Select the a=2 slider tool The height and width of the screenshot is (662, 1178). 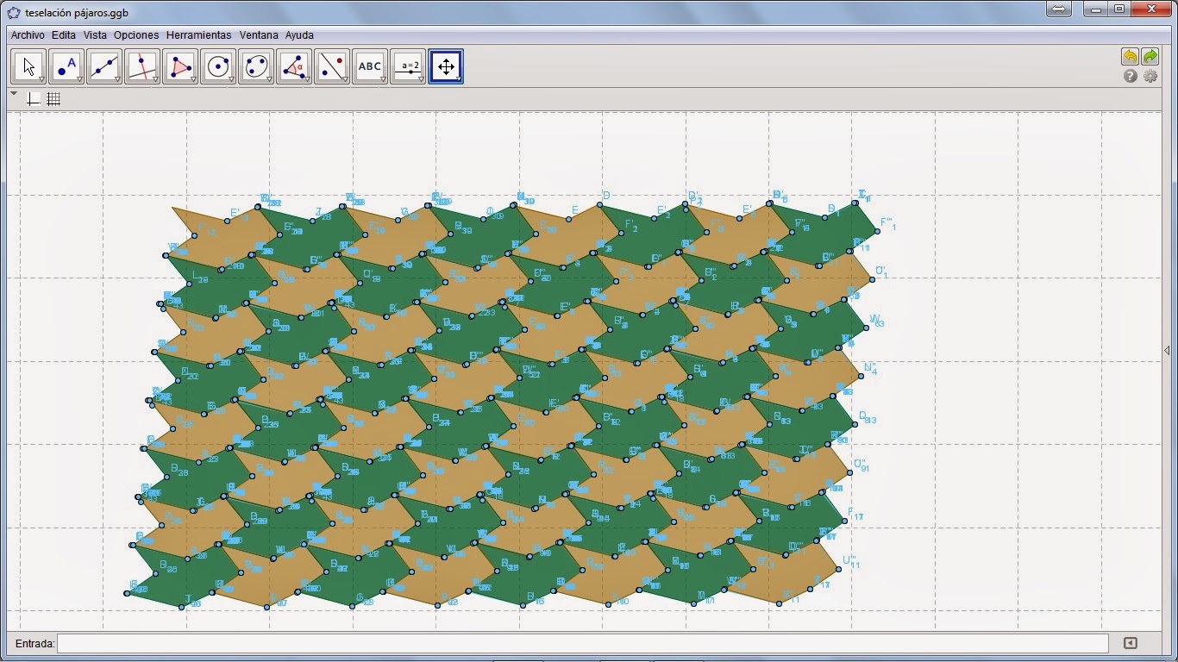click(408, 66)
